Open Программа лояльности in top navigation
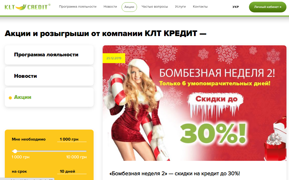Viewport: 289px width, 180px height. (x=78, y=7)
